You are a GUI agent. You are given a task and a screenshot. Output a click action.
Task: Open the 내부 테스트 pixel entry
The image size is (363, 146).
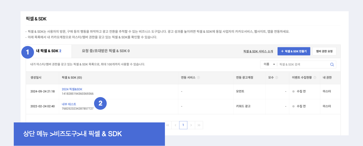[x=69, y=104]
